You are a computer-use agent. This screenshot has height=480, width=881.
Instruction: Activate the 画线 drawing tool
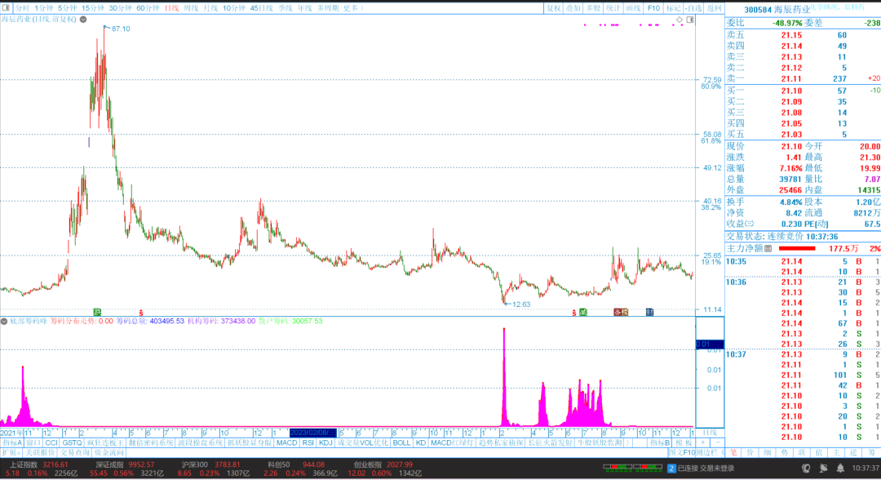[x=633, y=8]
